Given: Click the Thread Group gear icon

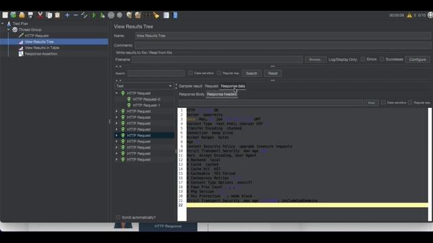Looking at the screenshot, I should coord(15,30).
